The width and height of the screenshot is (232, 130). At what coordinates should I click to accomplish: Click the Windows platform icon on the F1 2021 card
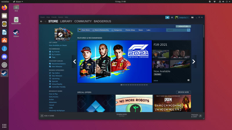click(188, 80)
